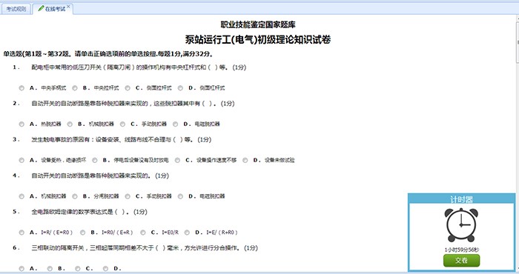Choose option A for question 1
Screen dimensions: 519x274
point(22,88)
